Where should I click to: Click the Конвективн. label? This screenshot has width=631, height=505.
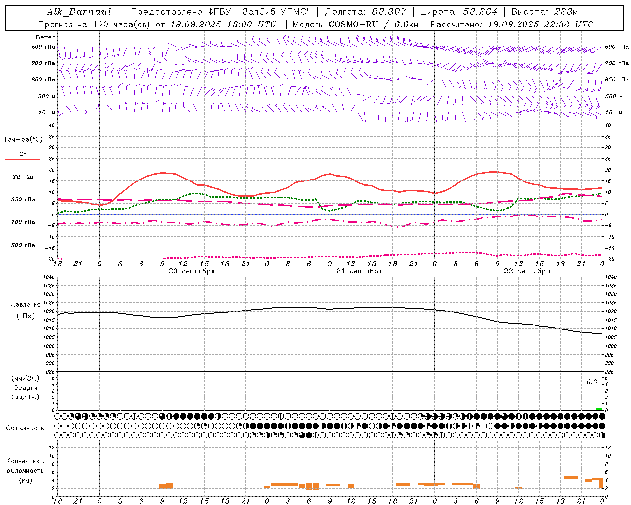[26, 461]
